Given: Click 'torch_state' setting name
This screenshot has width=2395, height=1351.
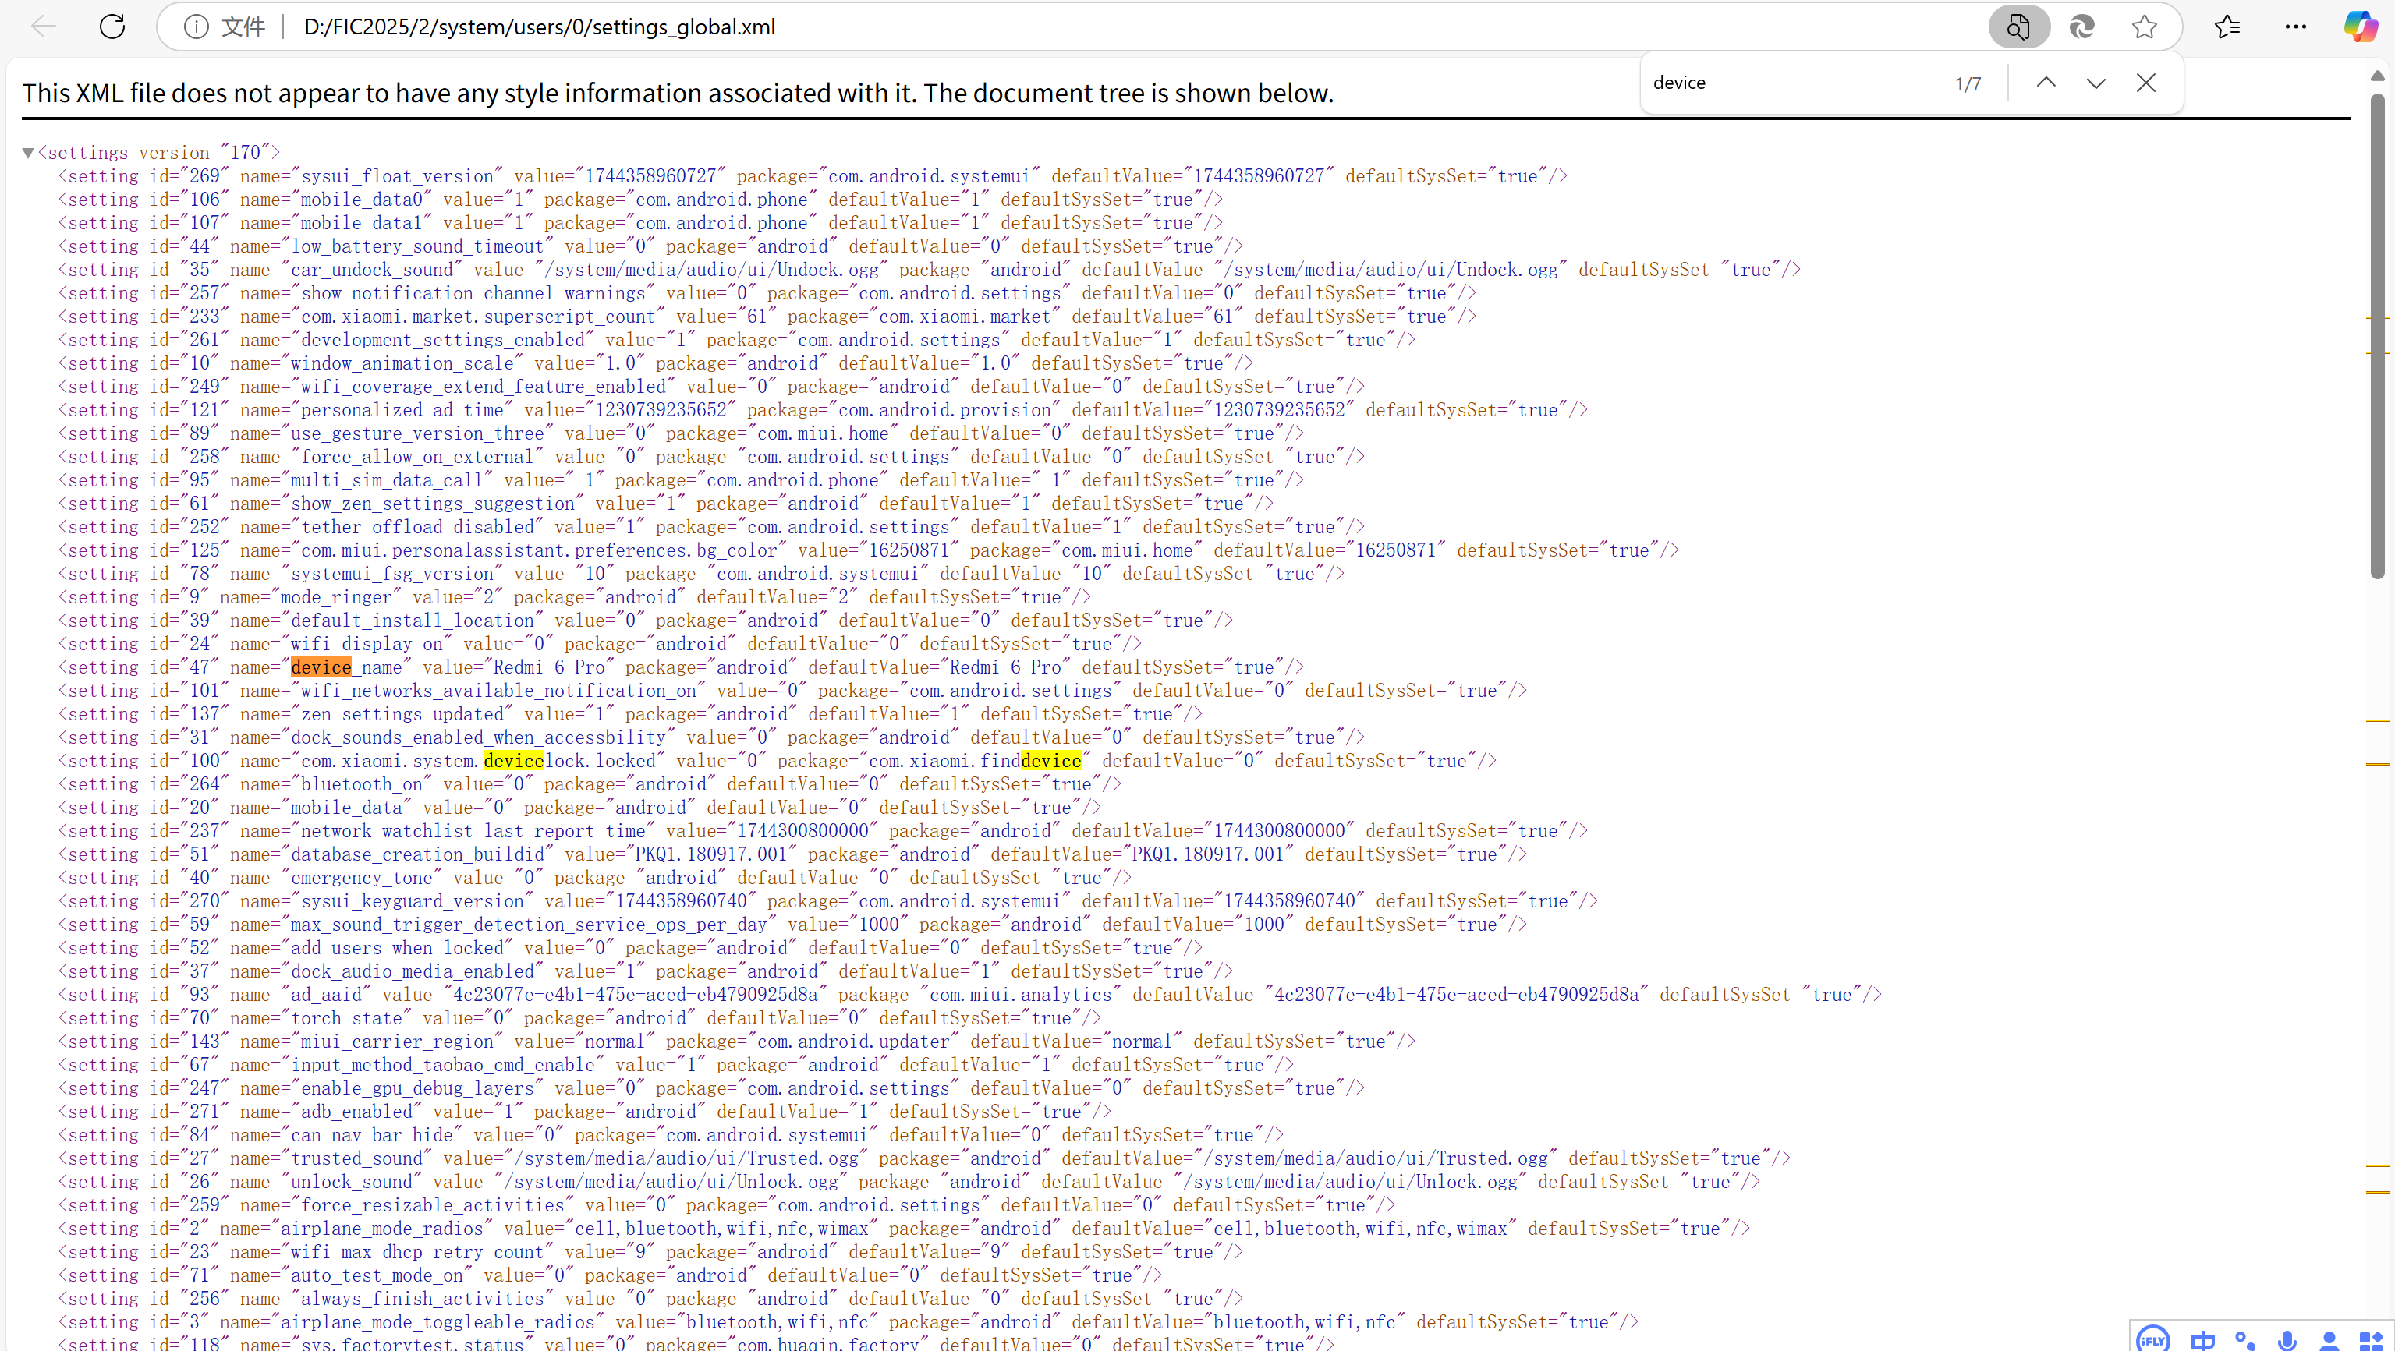Looking at the screenshot, I should click(x=347, y=1018).
